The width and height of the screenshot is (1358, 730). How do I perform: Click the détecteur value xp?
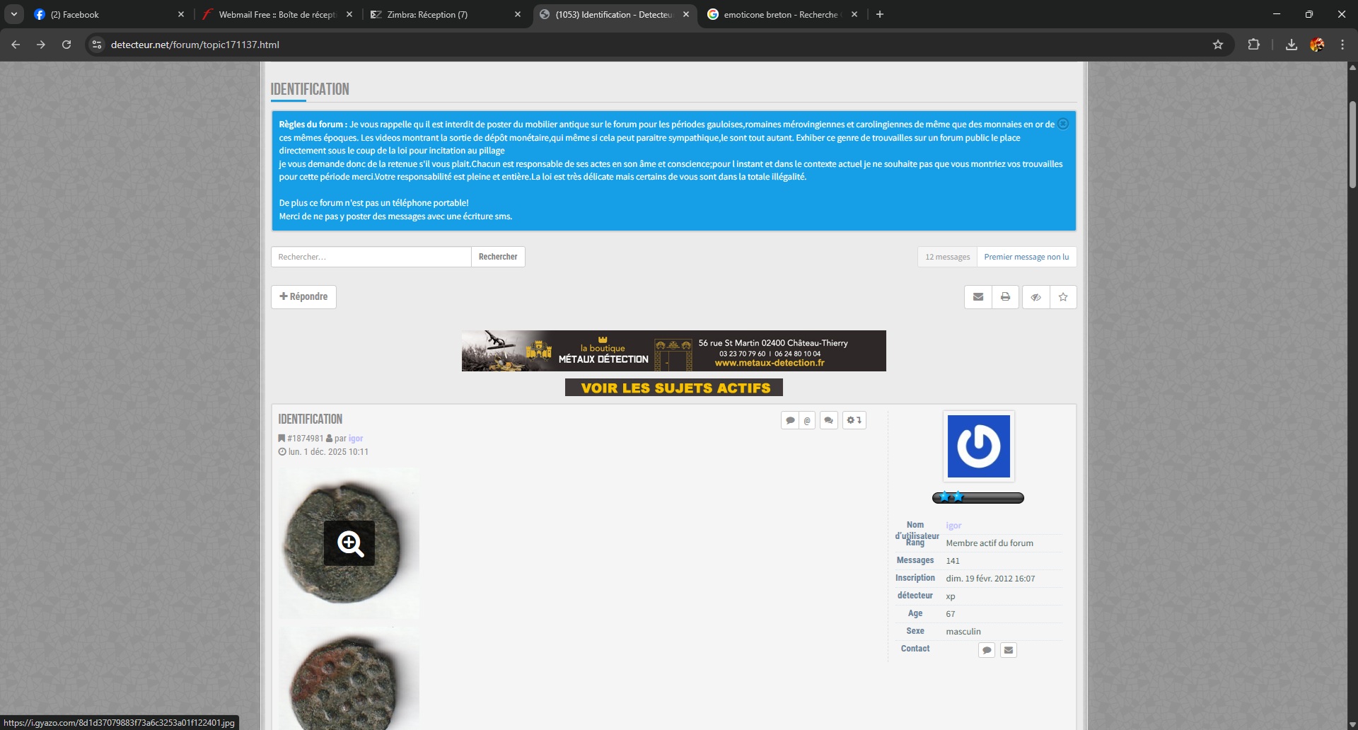(x=951, y=596)
